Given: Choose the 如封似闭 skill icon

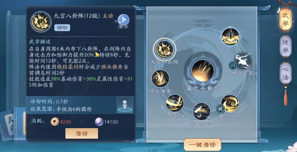Looking at the screenshot, I should tap(174, 103).
